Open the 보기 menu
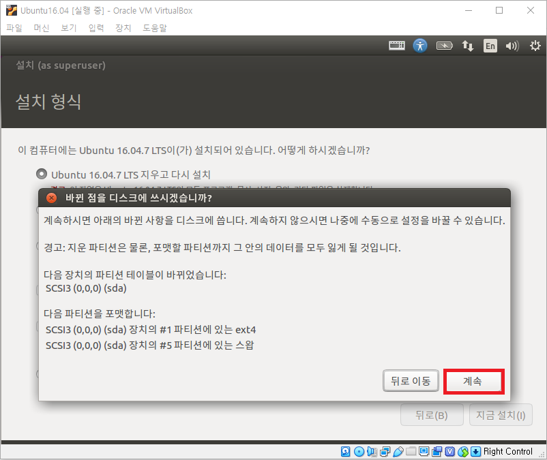This screenshot has height=460, width=547. click(x=69, y=28)
